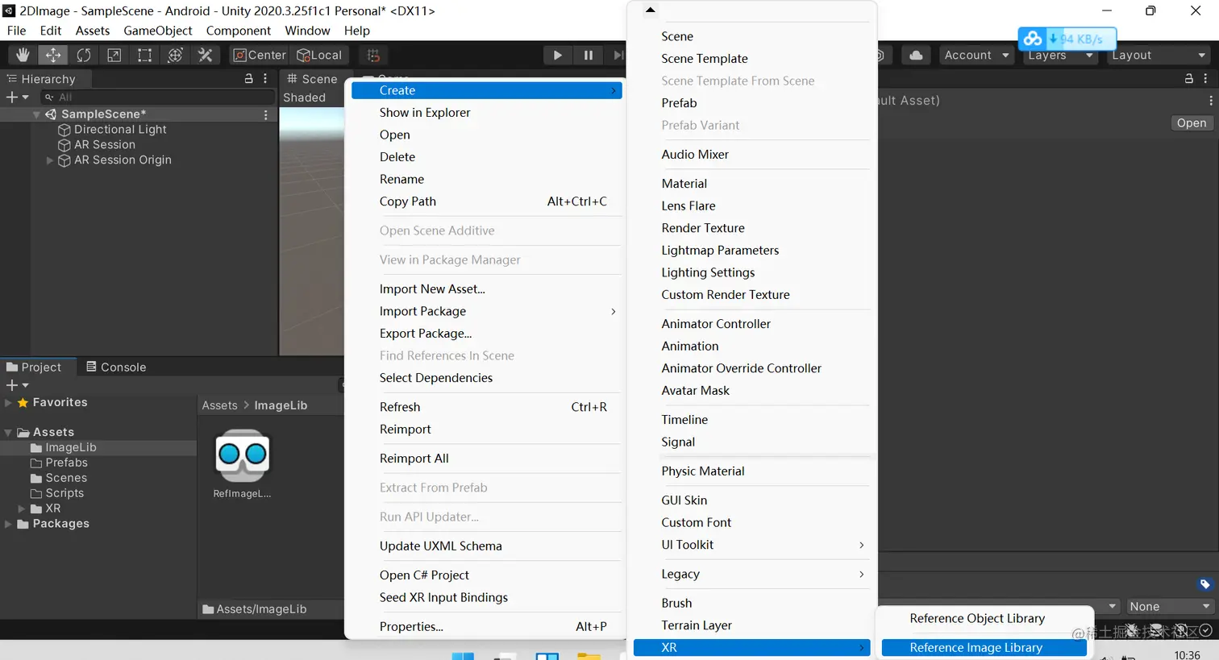Create an Animator Controller
This screenshot has width=1219, height=660.
(751, 324)
